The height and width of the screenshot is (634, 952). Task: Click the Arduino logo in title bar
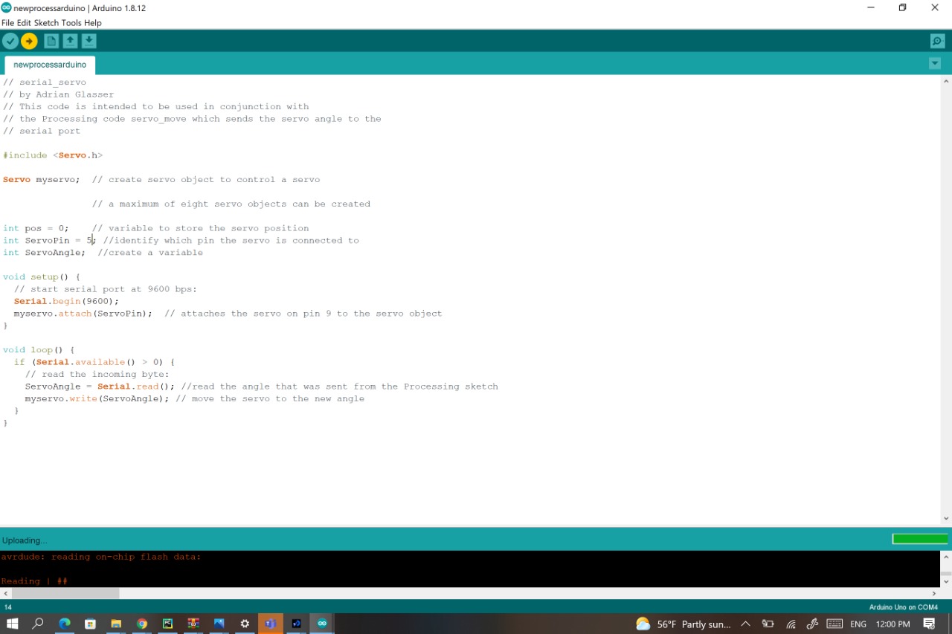pos(7,7)
